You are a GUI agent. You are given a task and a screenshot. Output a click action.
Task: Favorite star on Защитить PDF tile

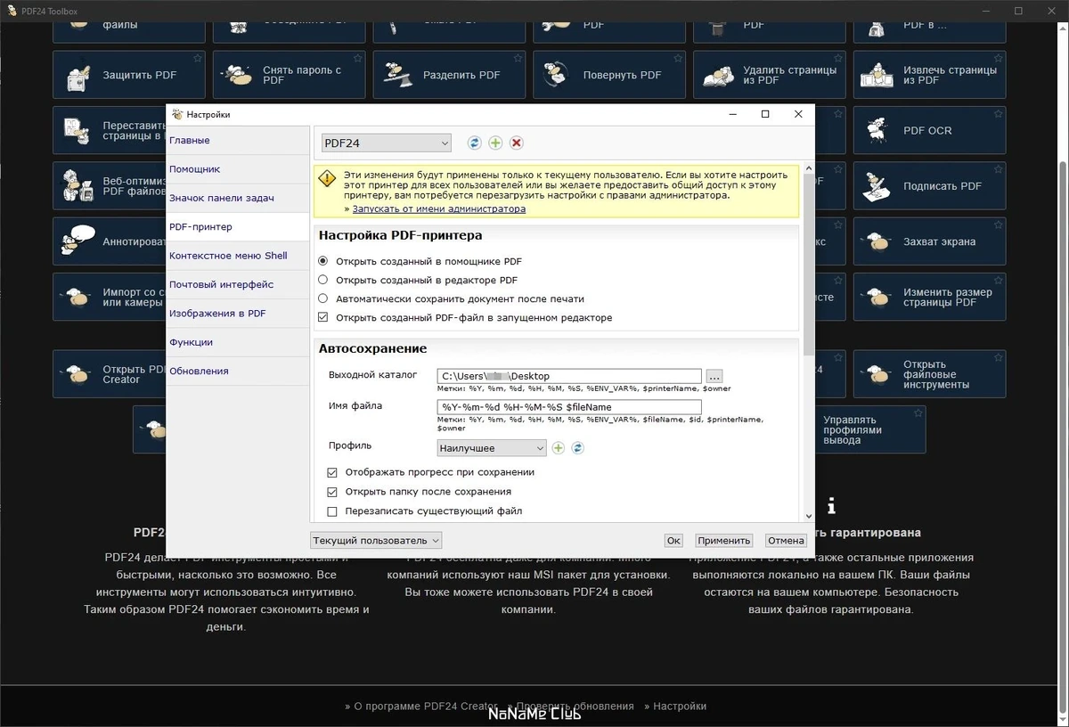[x=198, y=59]
